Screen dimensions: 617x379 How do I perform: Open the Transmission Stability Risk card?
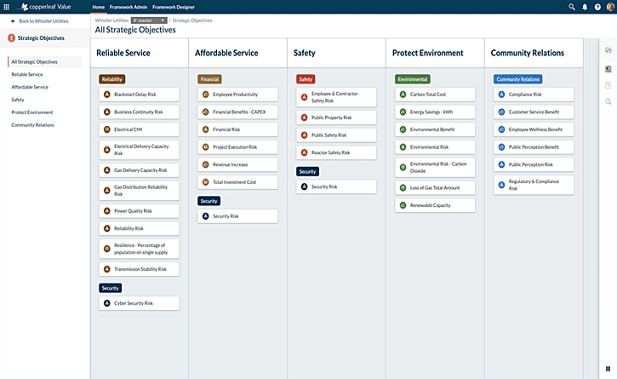coord(139,269)
